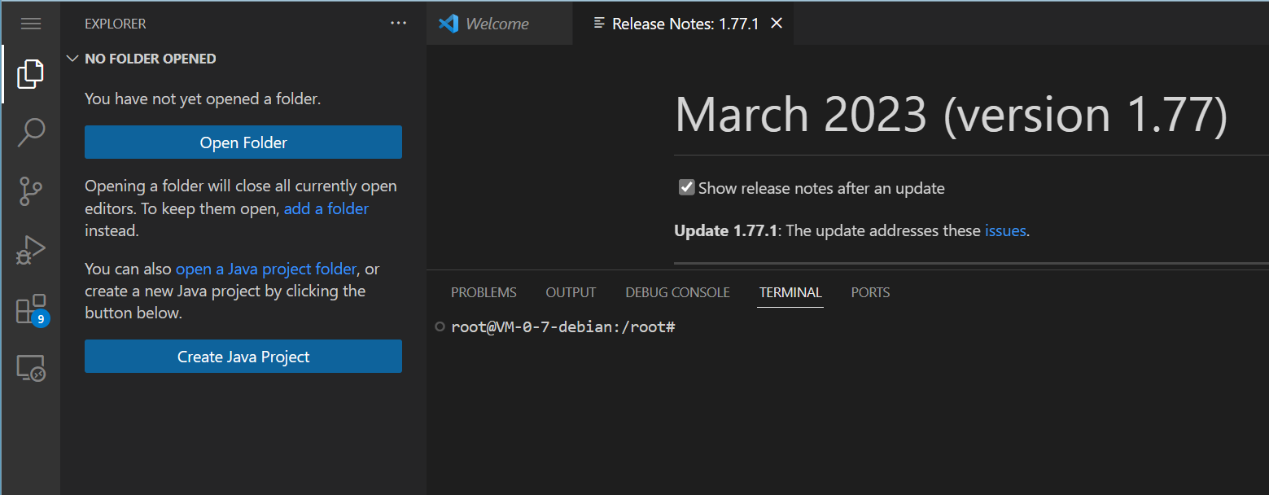The height and width of the screenshot is (495, 1269).
Task: Open the Remote Explorer view icon
Action: point(31,368)
